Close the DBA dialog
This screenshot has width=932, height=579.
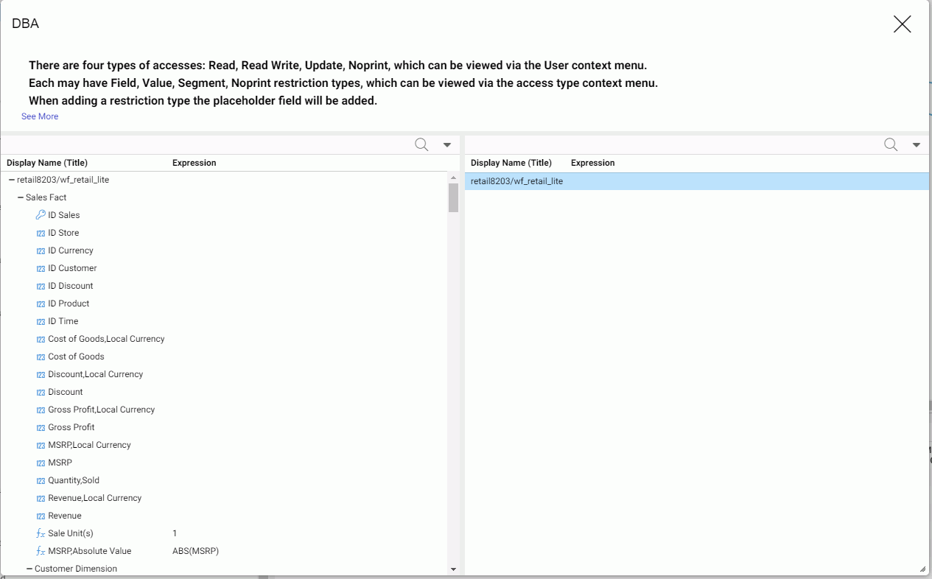tap(902, 24)
